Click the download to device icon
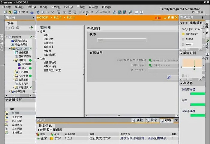The height and width of the screenshot is (144, 210). (70, 12)
